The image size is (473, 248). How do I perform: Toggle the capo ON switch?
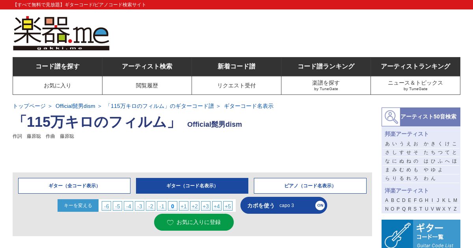[320, 205]
